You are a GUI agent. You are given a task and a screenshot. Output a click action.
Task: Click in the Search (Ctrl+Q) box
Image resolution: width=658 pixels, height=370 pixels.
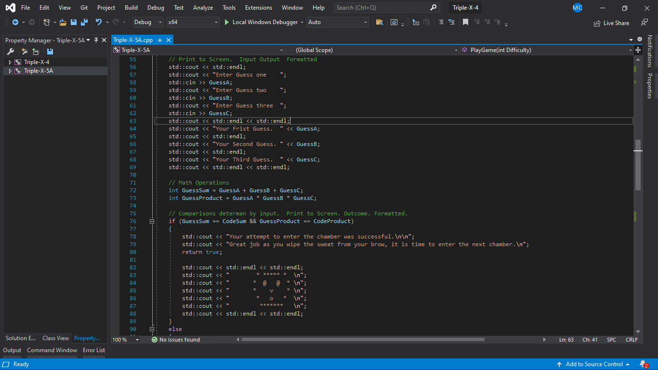point(381,8)
